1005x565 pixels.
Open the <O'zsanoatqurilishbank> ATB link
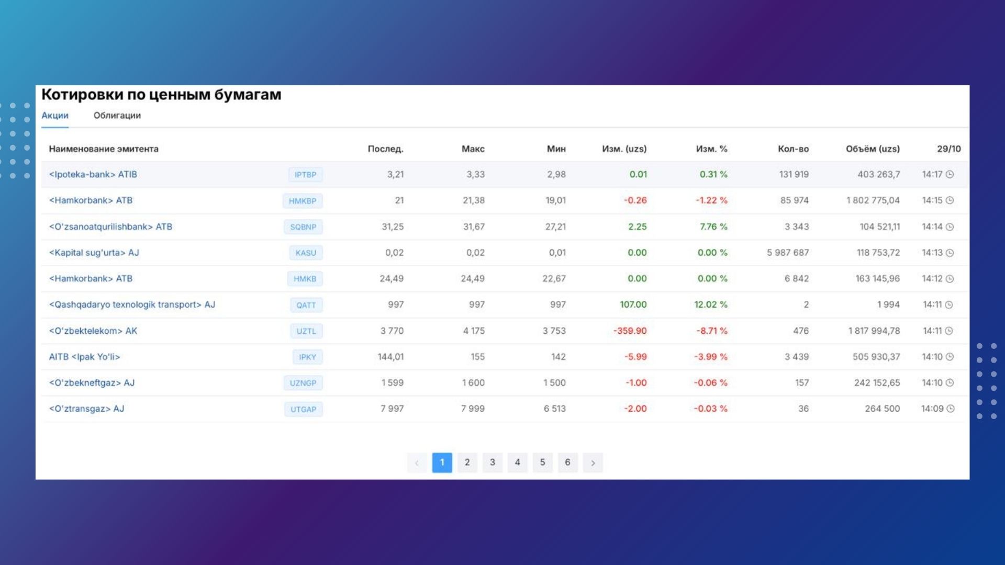(x=110, y=227)
